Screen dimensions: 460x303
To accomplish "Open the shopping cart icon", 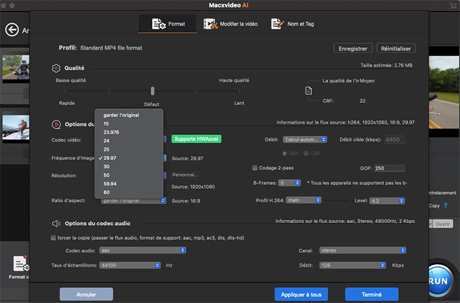I will point(453,5).
